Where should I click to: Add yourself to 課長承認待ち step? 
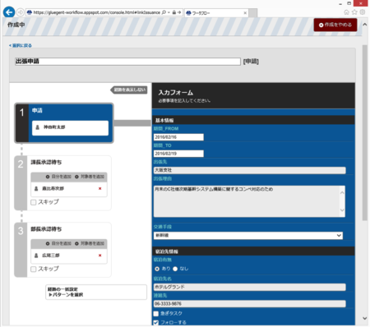click(x=58, y=177)
